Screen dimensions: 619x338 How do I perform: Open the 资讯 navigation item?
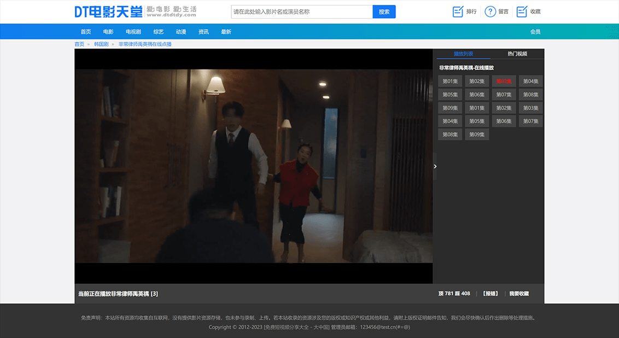coord(203,32)
